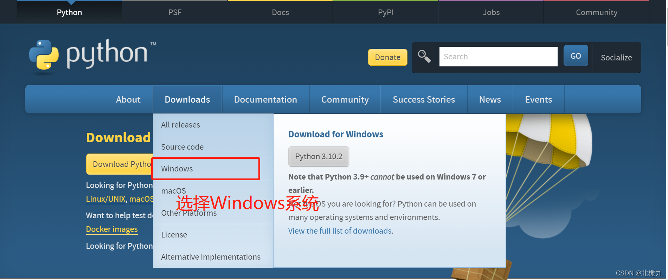Select Source code in Downloads menu

pyautogui.click(x=213, y=147)
